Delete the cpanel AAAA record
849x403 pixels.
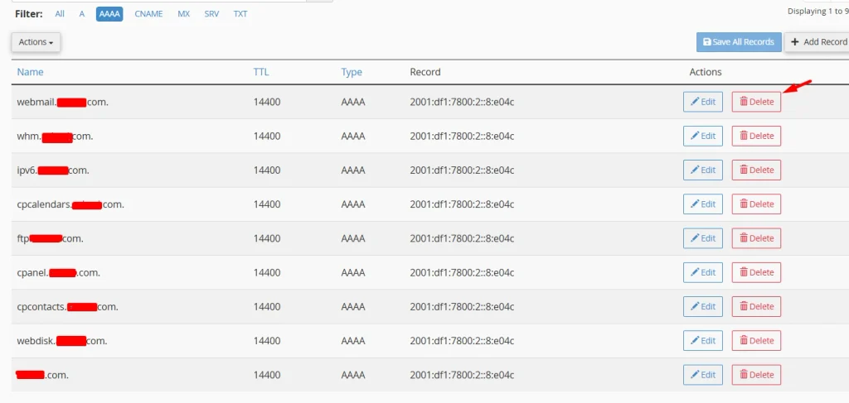[x=756, y=272]
